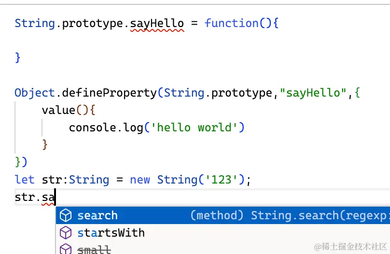
Task: Click the str.sa text being typed
Action: 35,197
